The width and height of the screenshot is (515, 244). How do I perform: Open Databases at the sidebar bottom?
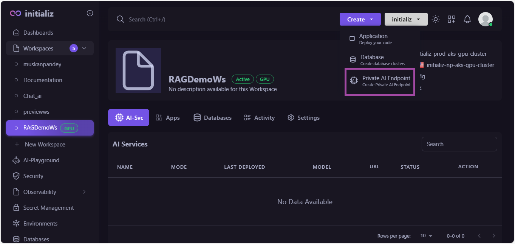(x=36, y=239)
